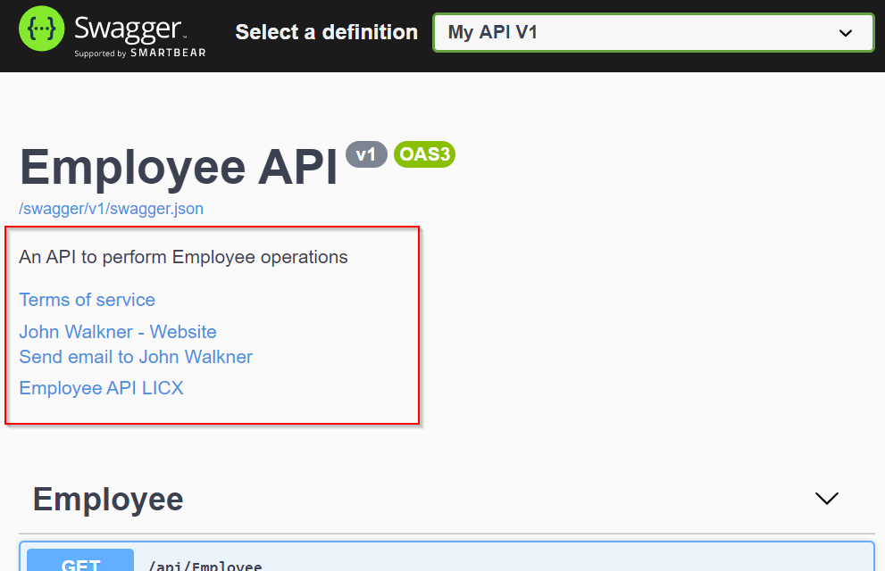Click the Supported by SmartBear label
Viewport: 885px width, 571px height.
[139, 53]
